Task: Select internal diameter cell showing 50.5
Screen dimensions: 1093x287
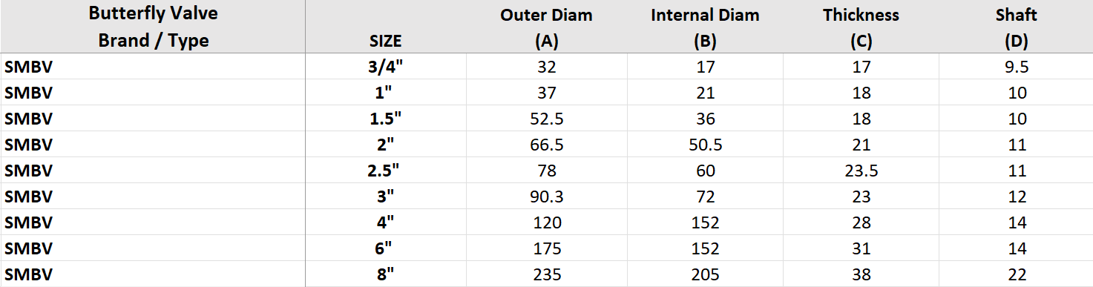Action: point(706,145)
